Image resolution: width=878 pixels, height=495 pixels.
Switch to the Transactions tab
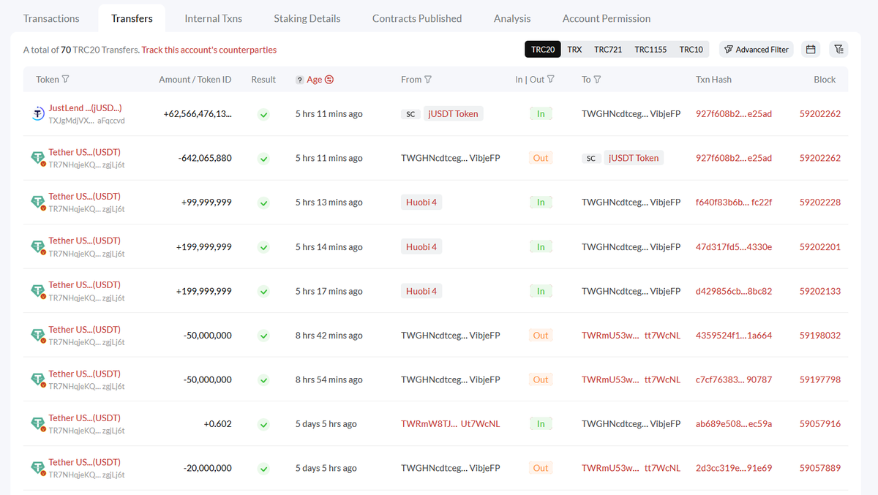(51, 18)
